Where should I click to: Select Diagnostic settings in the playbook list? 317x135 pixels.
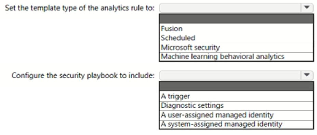tap(236, 106)
